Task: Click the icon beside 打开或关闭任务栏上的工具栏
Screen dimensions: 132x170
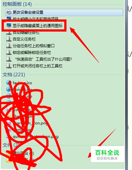Action: 9,66
